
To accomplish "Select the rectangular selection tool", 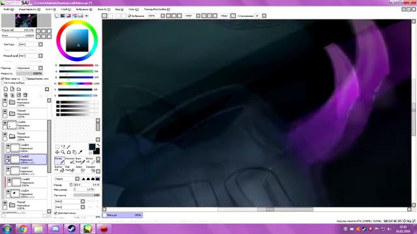I will (57, 147).
